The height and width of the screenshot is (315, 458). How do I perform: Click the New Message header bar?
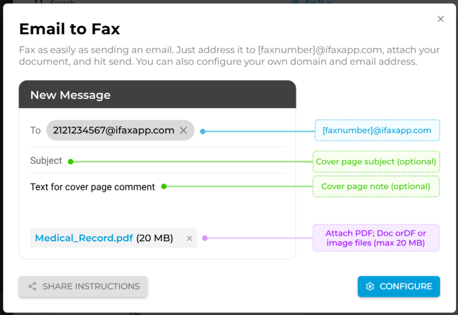[157, 95]
